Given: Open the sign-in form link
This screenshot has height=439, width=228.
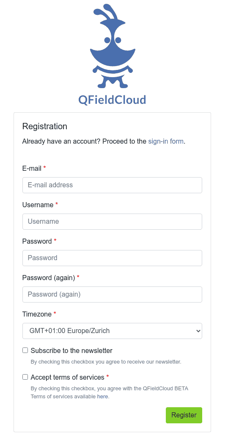Looking at the screenshot, I should tap(166, 141).
